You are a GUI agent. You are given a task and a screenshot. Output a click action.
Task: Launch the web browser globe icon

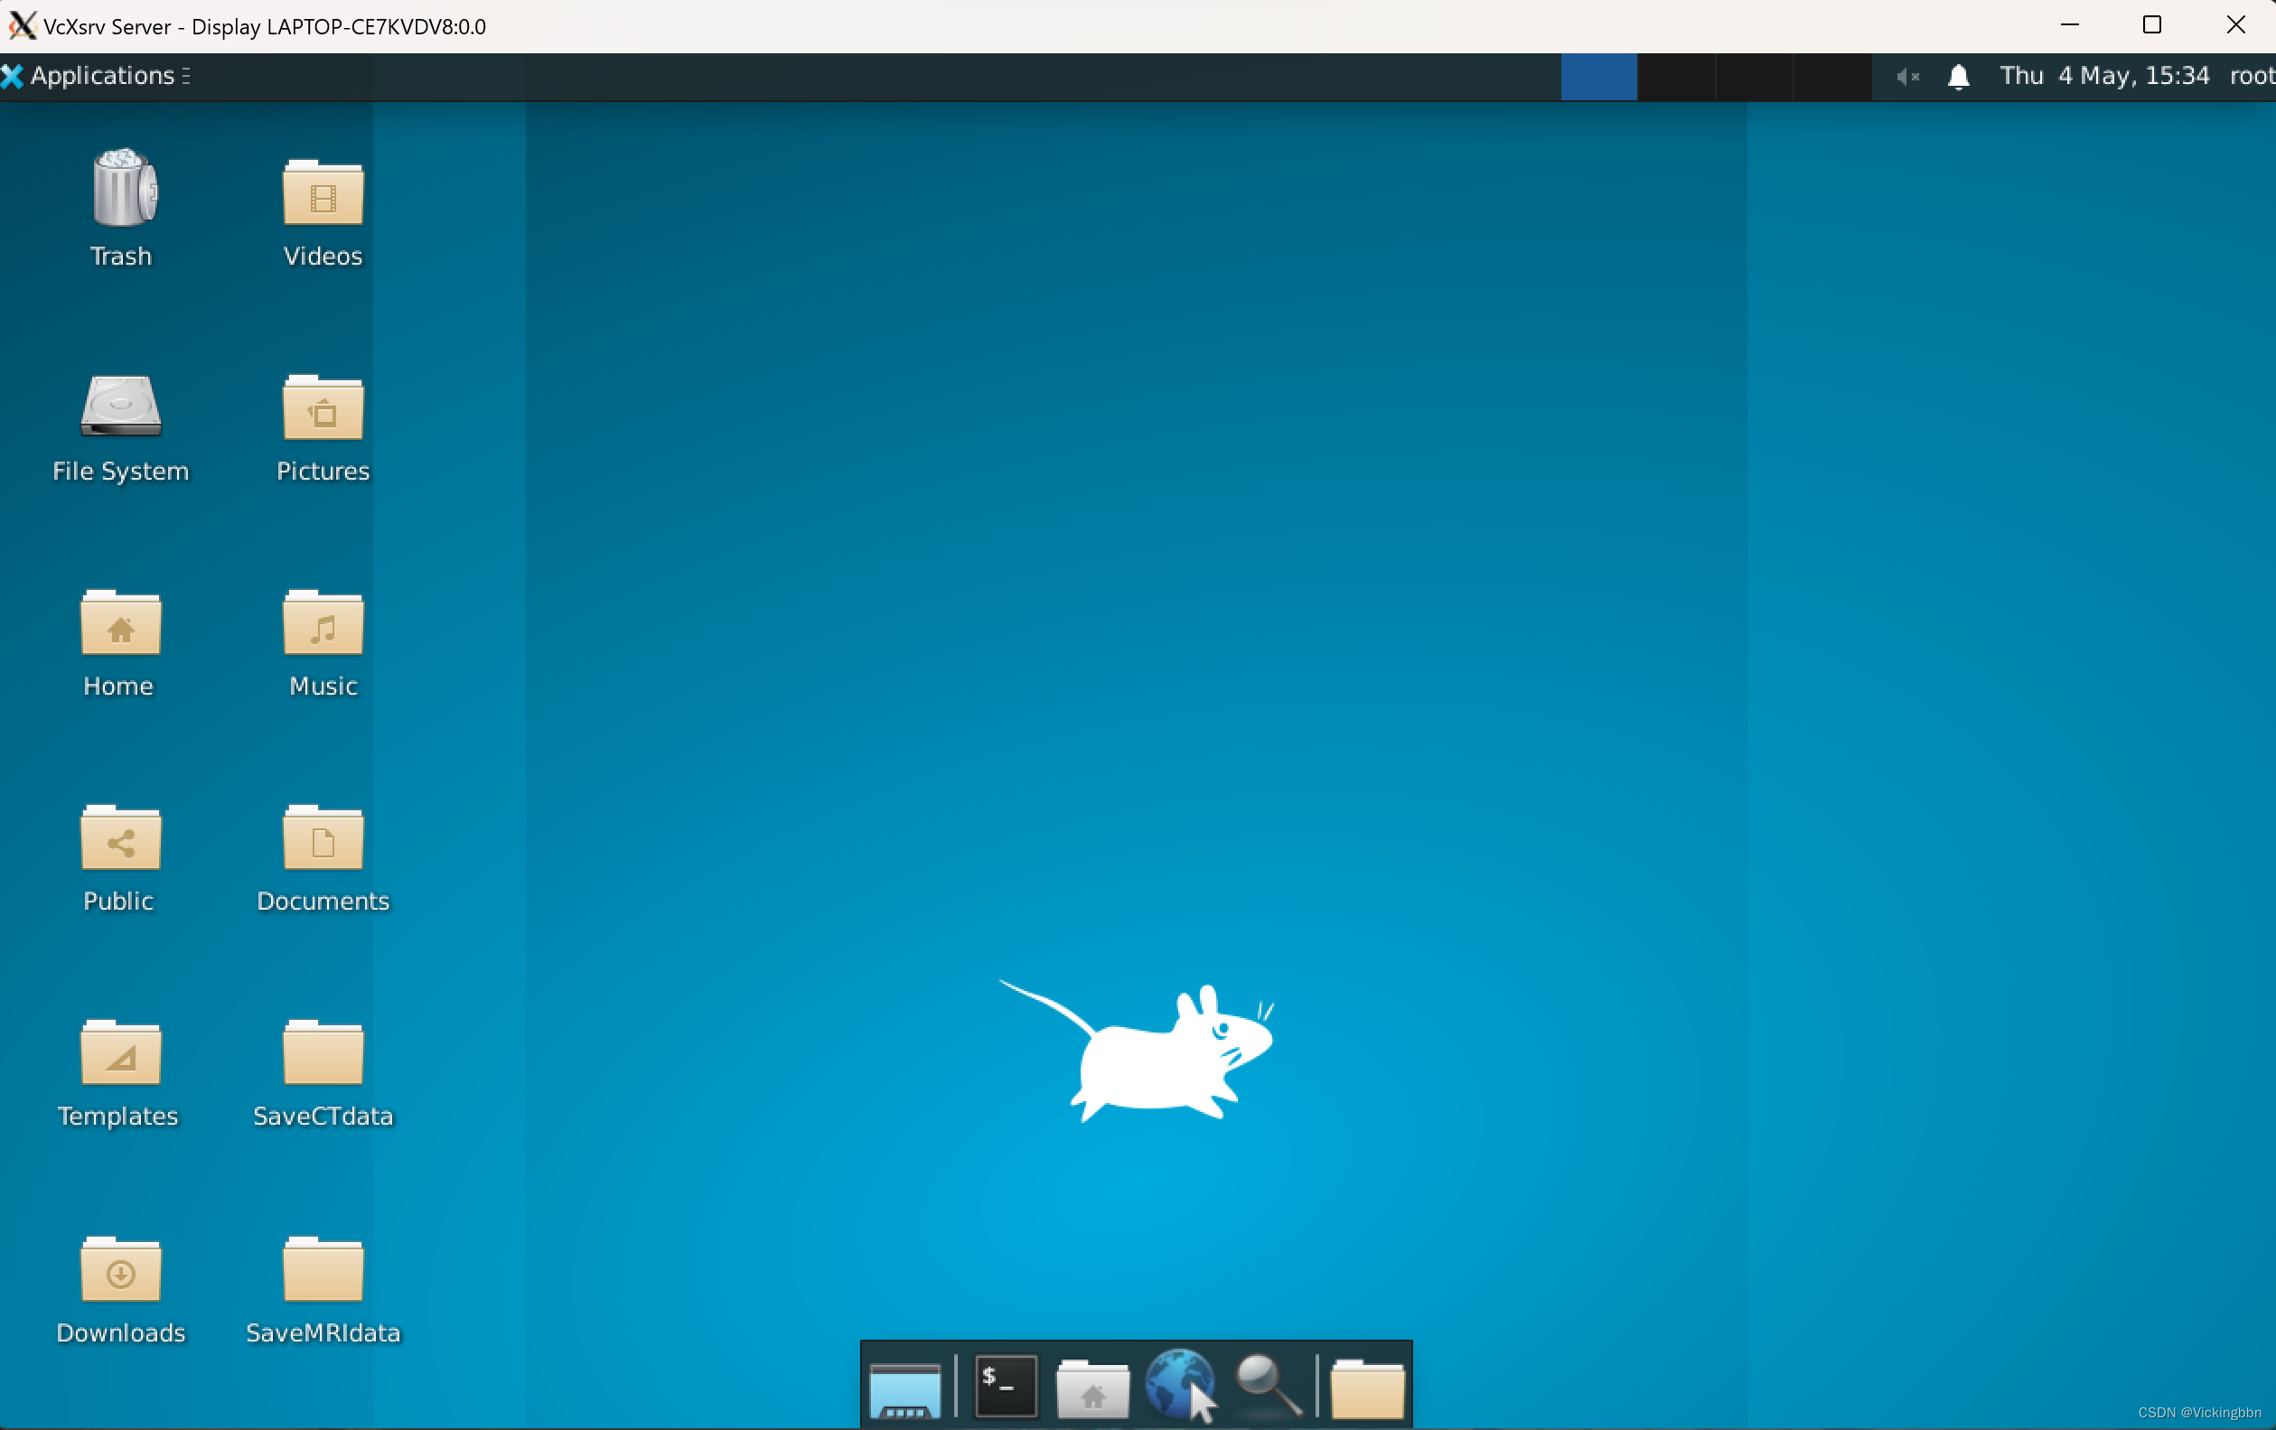pos(1178,1386)
